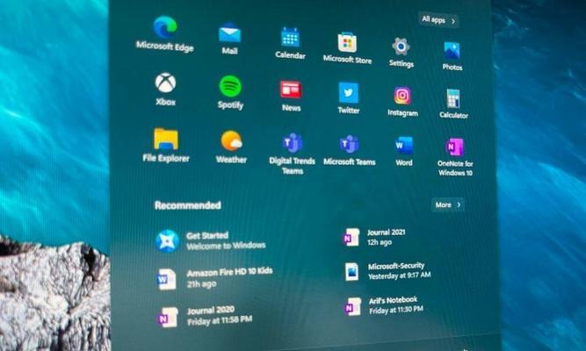Image resolution: width=586 pixels, height=351 pixels.
Task: Open "Journal 2020" recommended item
Action: pos(211,311)
